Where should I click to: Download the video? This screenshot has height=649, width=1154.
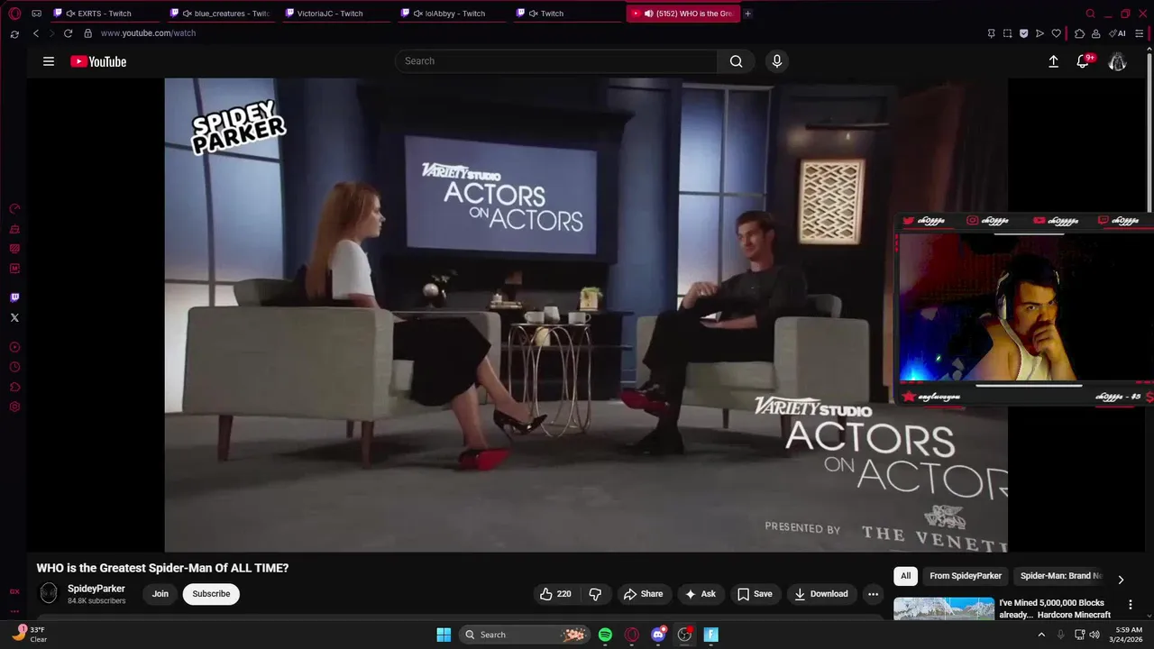point(820,594)
